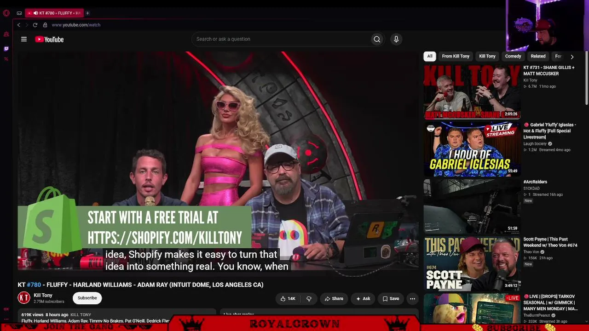
Task: Click the address bar showing youtube.com/watch
Action: pos(76,25)
